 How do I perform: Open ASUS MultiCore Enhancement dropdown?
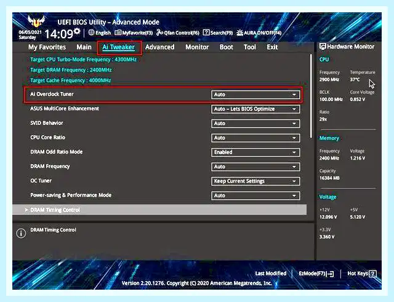[x=255, y=109]
